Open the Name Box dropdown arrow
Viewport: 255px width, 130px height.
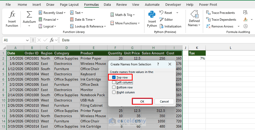(27, 40)
